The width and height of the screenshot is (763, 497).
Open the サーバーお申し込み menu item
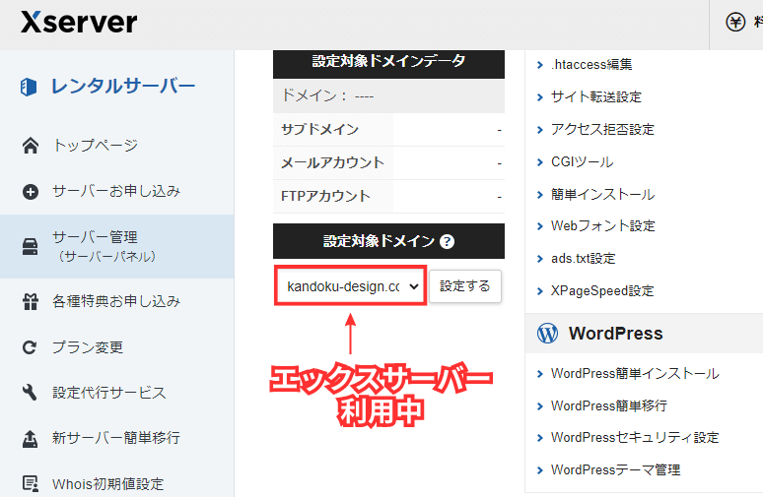[x=116, y=191]
